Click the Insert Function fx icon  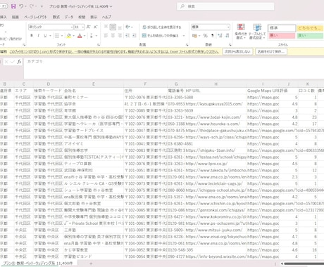click(19, 62)
